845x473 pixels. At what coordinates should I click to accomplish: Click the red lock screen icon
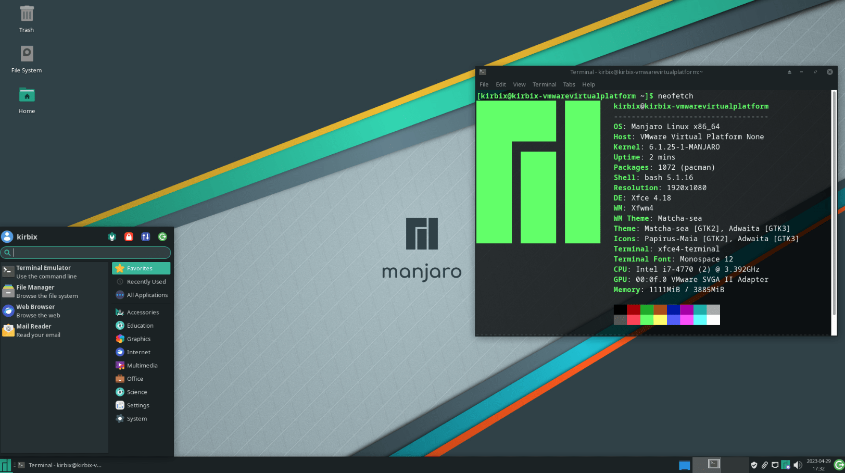coord(129,237)
